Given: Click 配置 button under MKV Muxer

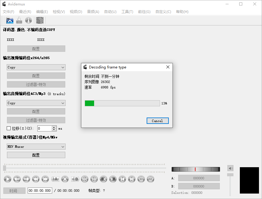Looking at the screenshot, I should (x=36, y=155).
